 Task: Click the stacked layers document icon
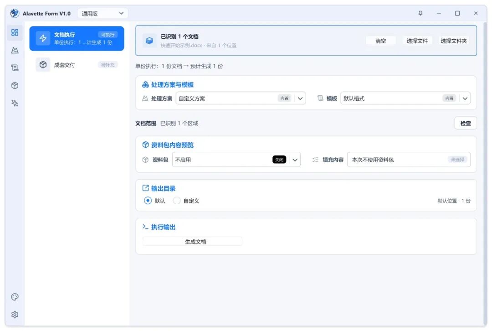[149, 41]
